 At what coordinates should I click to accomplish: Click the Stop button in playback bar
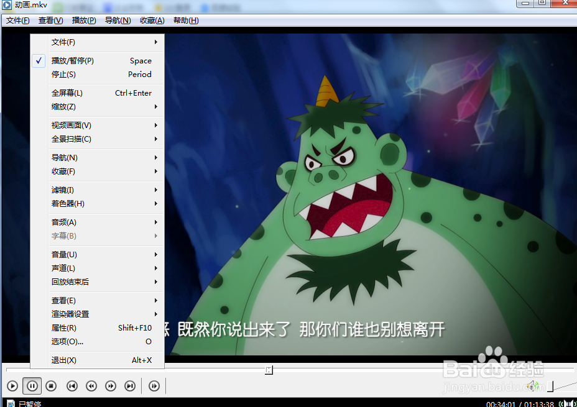pos(51,386)
